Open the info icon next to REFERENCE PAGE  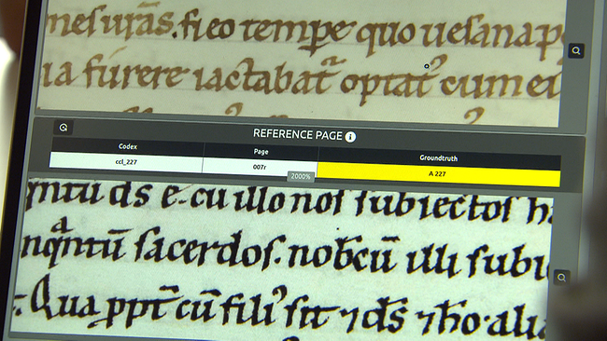pyautogui.click(x=350, y=137)
